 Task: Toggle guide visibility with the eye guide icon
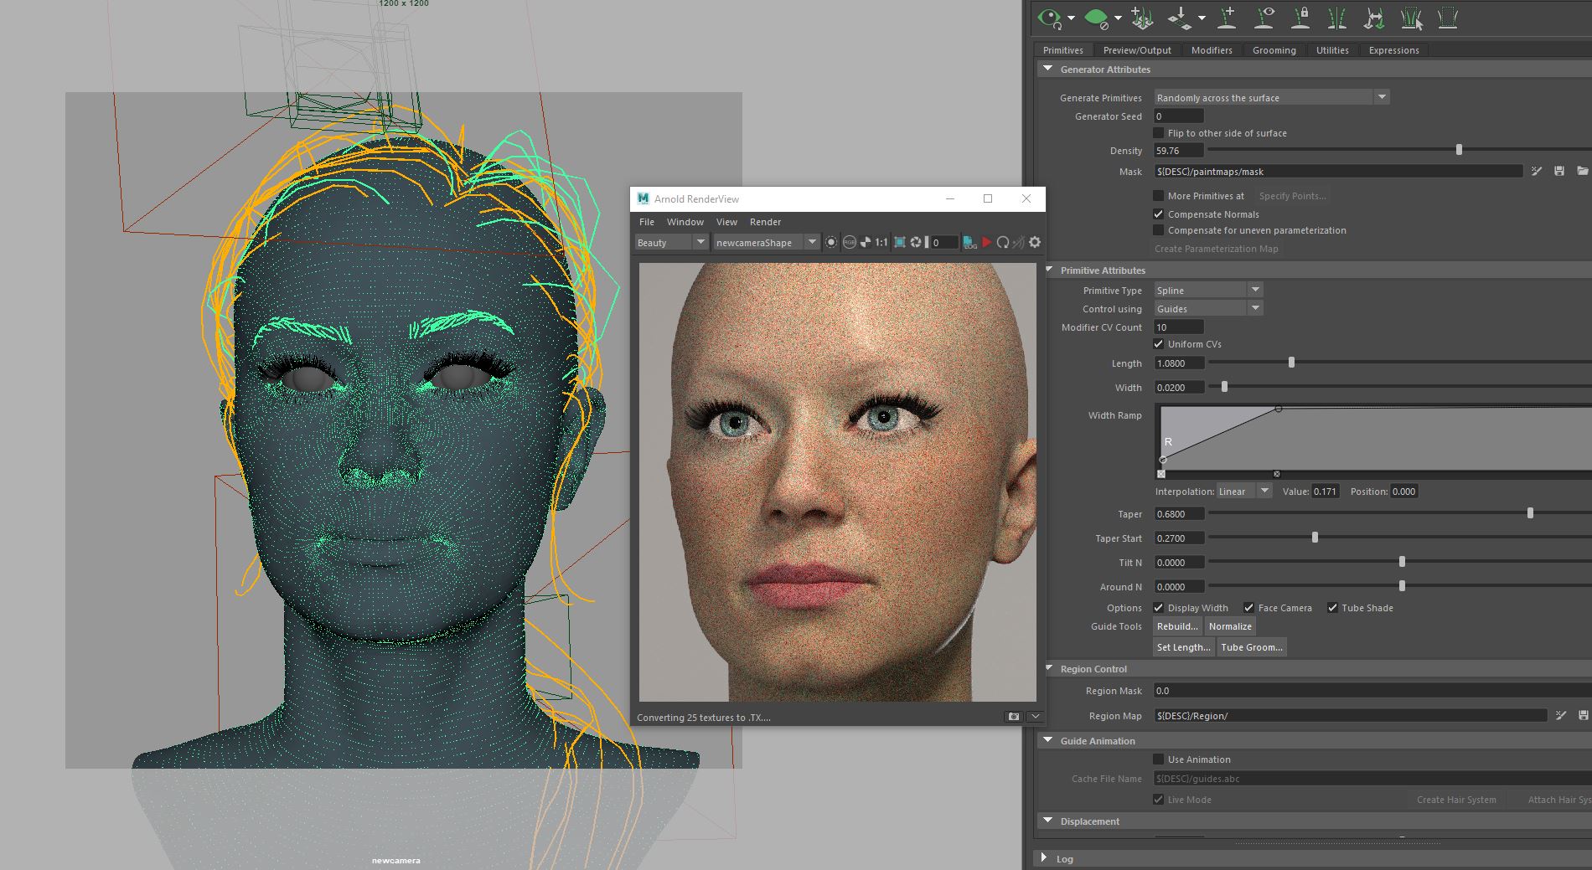pyautogui.click(x=1264, y=18)
